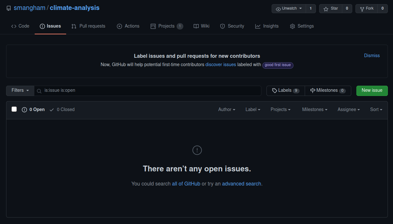
Task: Click the green New issue button
Action: coord(372,90)
